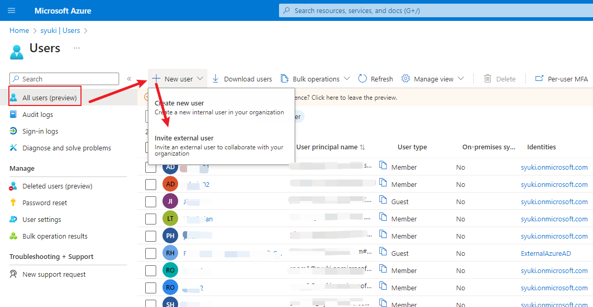The width and height of the screenshot is (593, 307).
Task: Sort by User principal name arrows
Action: click(x=362, y=147)
